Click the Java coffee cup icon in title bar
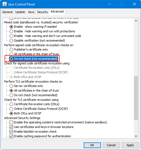Screen dimensions: 141x150 pos(5,4)
